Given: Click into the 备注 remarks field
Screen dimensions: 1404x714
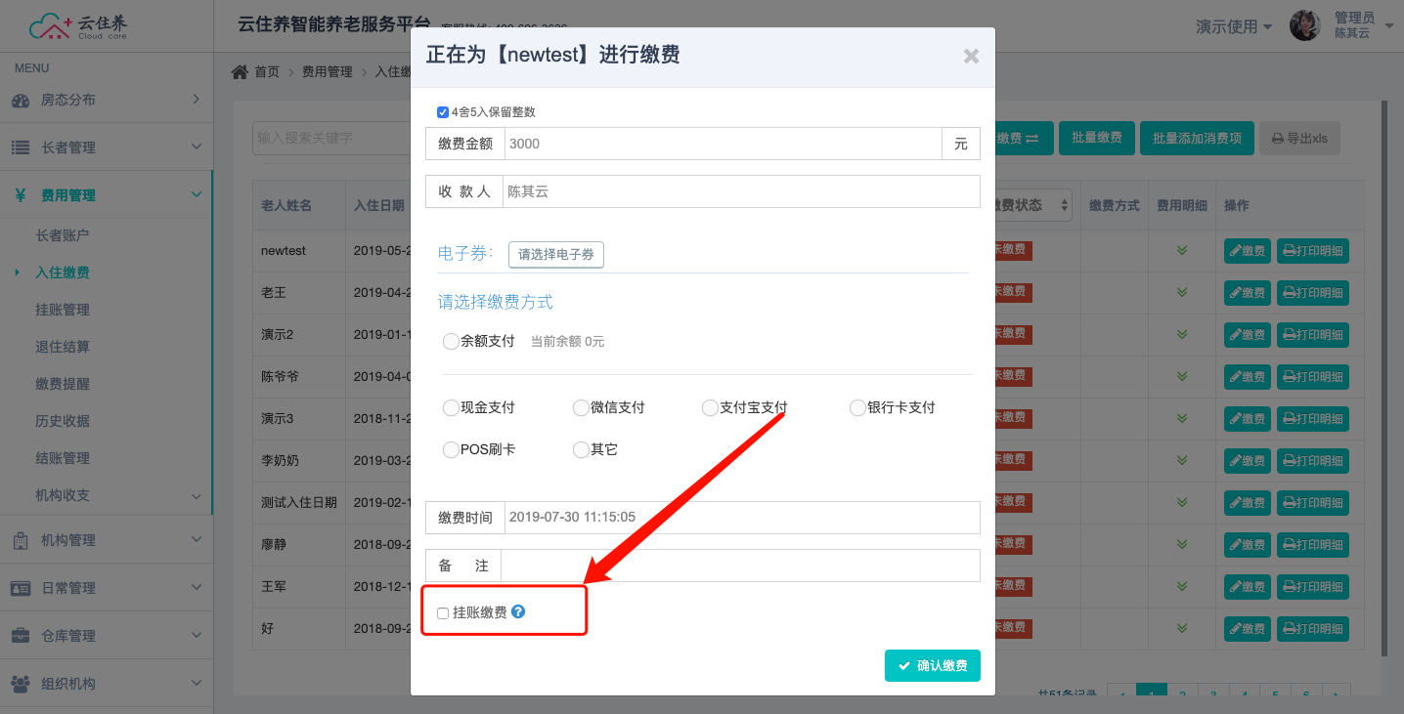Looking at the screenshot, I should (x=739, y=566).
